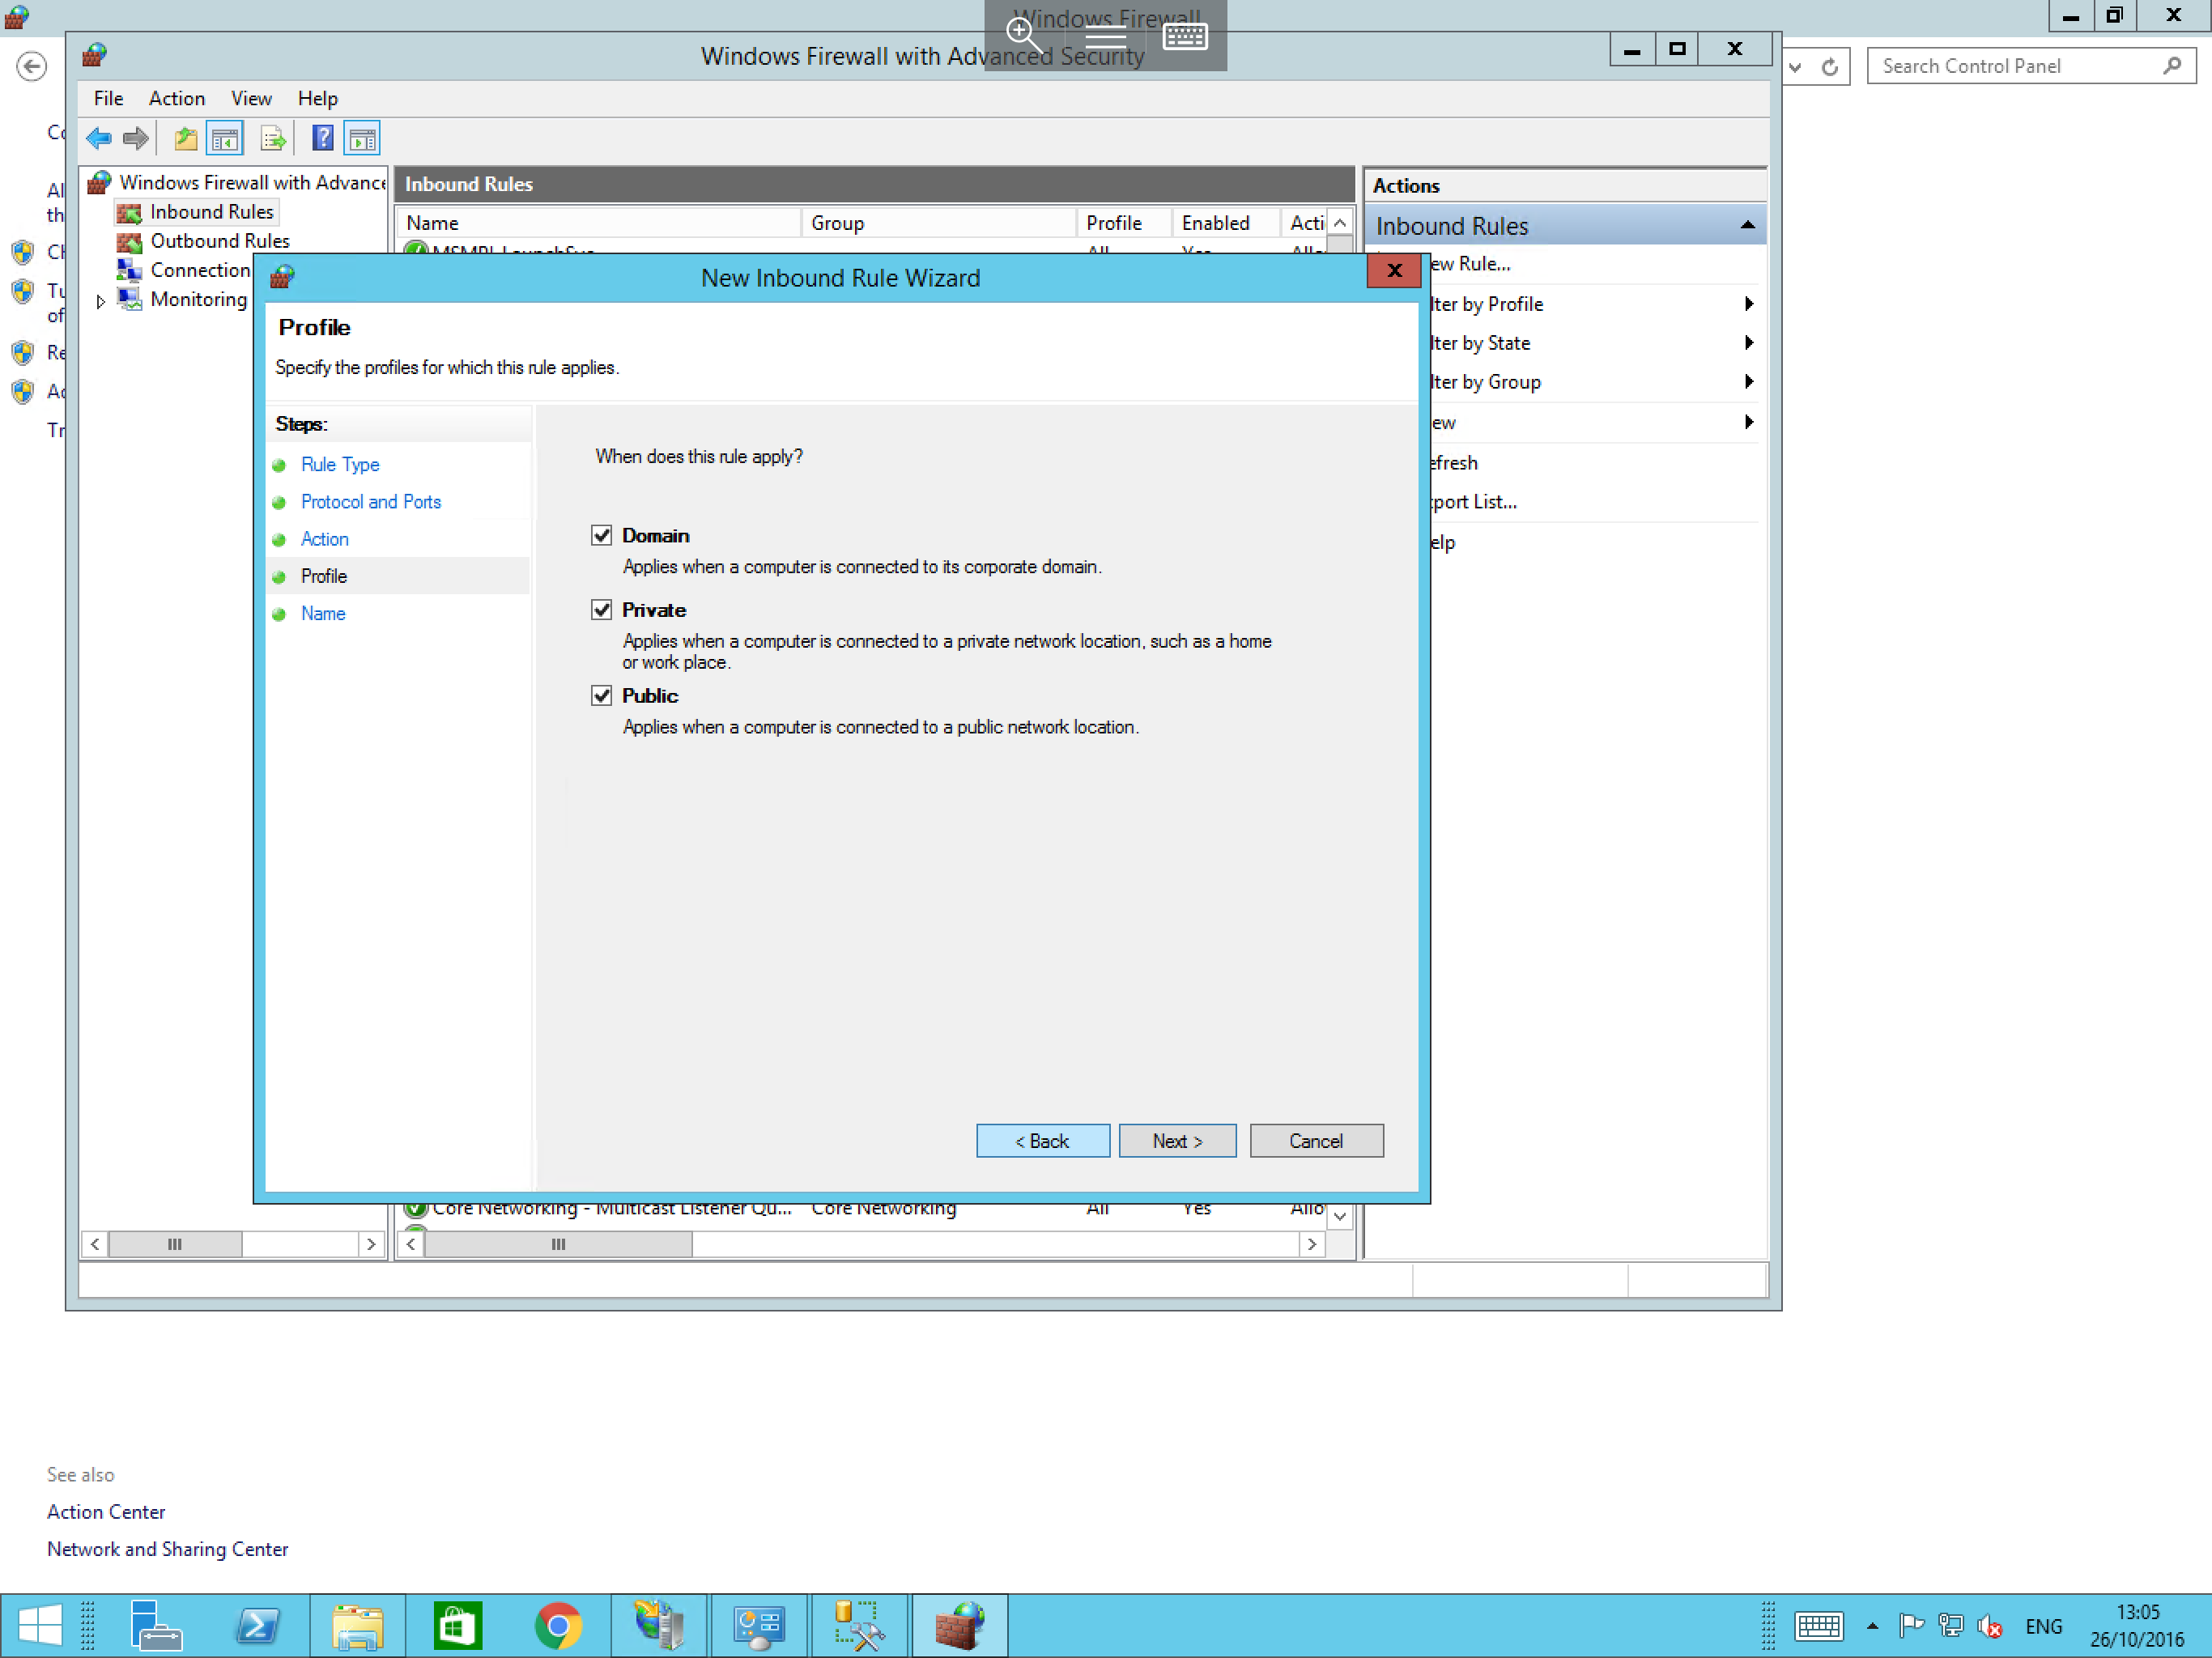
Task: Toggle the Show/Hide Action Pane toolbar icon
Action: click(362, 138)
